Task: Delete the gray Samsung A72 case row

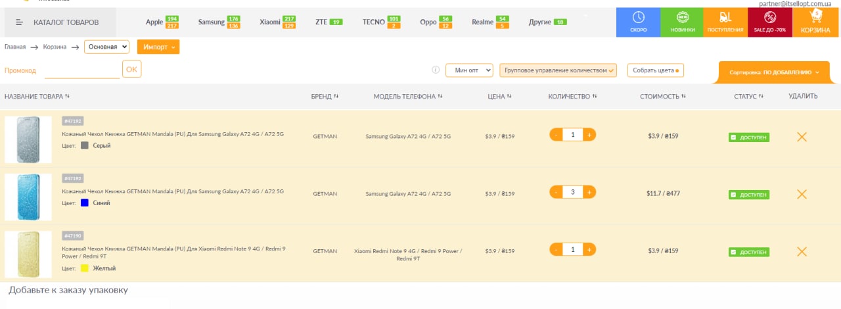Action: click(x=802, y=137)
